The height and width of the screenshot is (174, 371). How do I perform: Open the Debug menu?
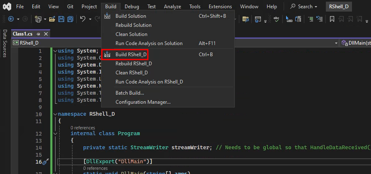(132, 7)
